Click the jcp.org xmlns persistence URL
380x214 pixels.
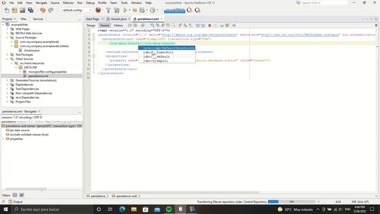pos(199,34)
